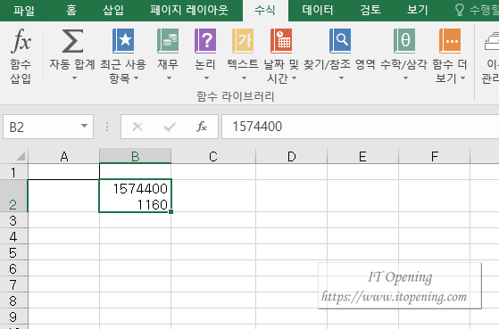Screen dimensions: 499x329
Task: Click the Select All corner triangle
Action: (x=21, y=156)
